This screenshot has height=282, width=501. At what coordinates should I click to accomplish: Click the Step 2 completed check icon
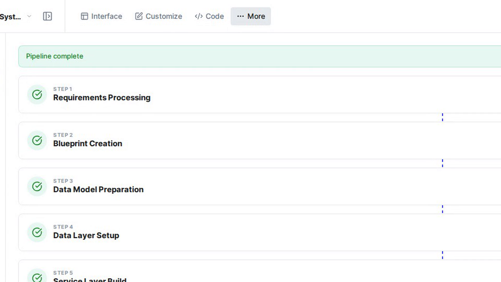37,140
